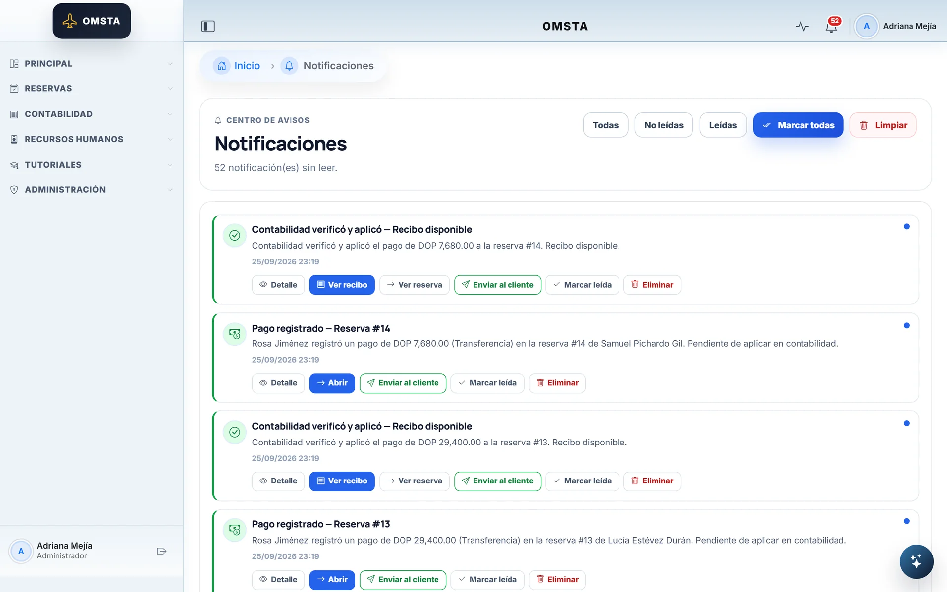Click Eliminar on the reserva #14 receipt notice
Viewport: 947px width, 592px height.
point(652,285)
